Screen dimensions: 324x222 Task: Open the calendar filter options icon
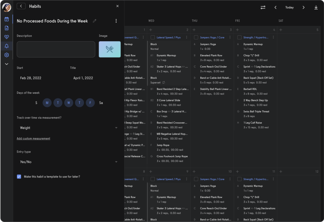(263, 7)
